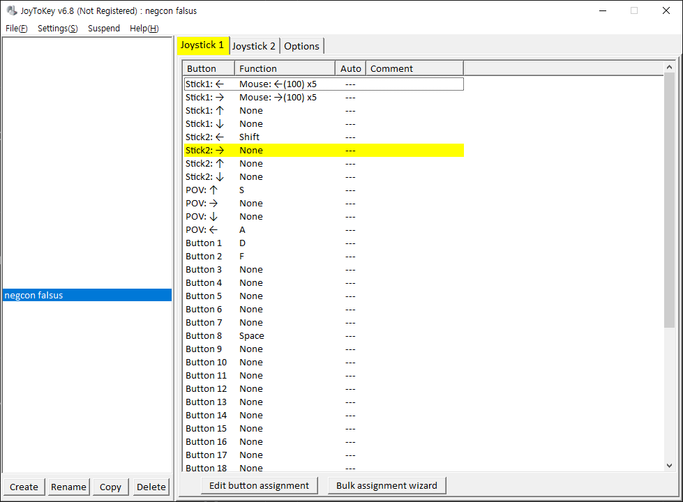
Task: Click the Create profile button
Action: click(24, 487)
